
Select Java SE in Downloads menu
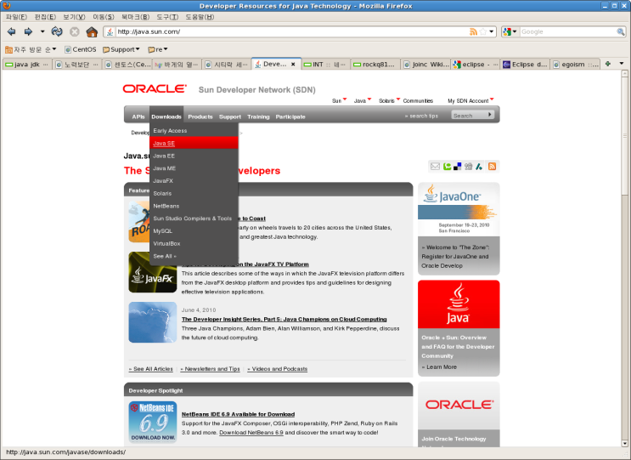click(194, 143)
